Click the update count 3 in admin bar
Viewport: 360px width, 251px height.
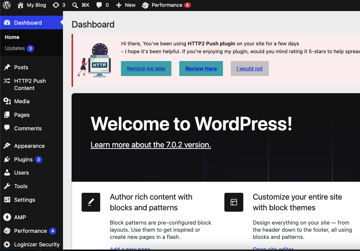pos(64,5)
